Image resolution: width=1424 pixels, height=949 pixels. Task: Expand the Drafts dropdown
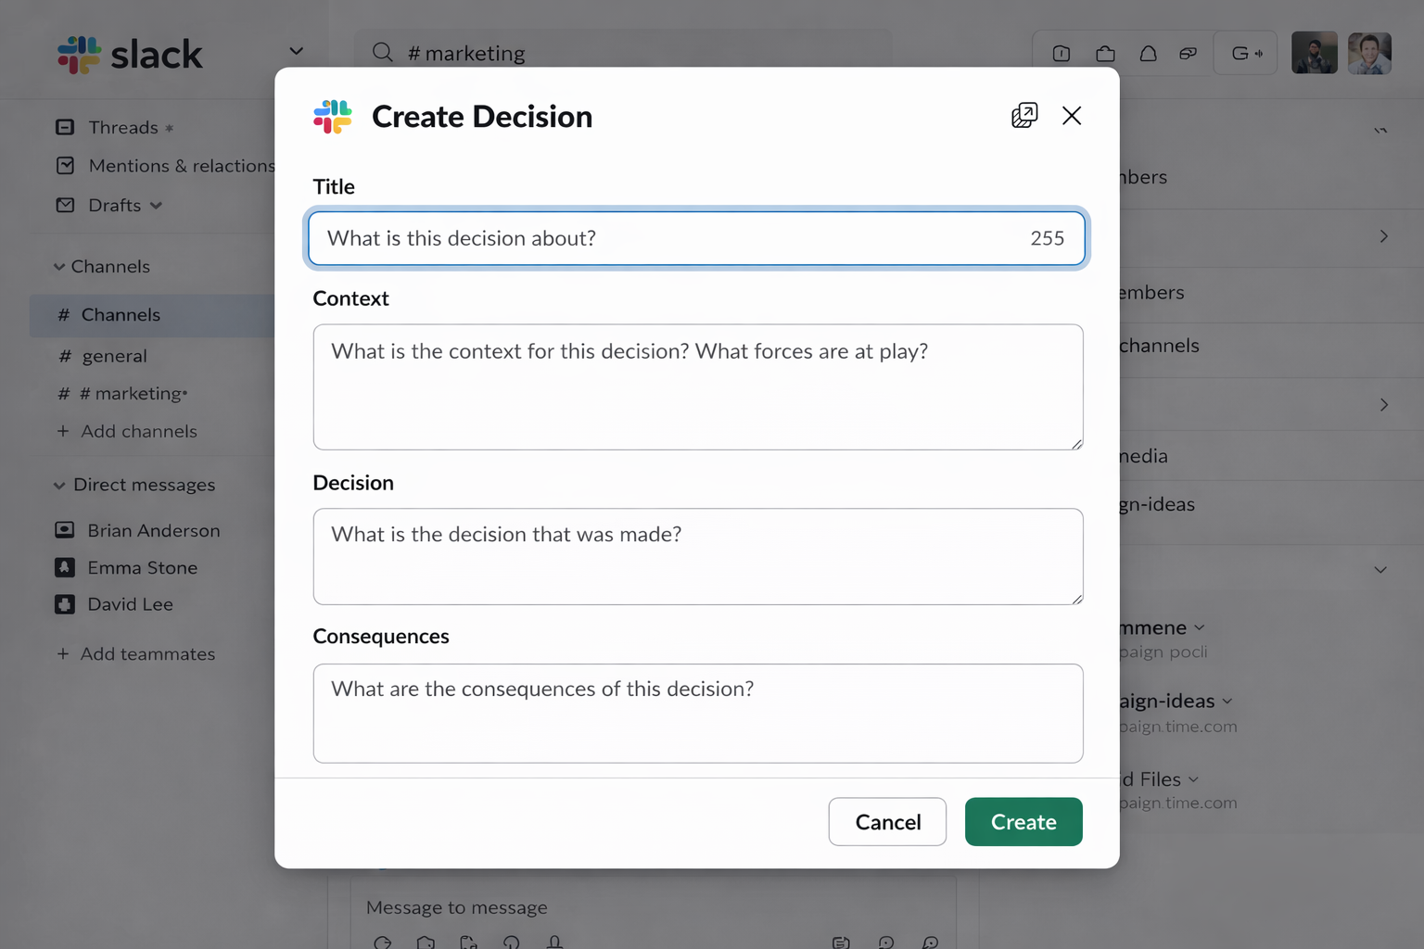tap(158, 206)
